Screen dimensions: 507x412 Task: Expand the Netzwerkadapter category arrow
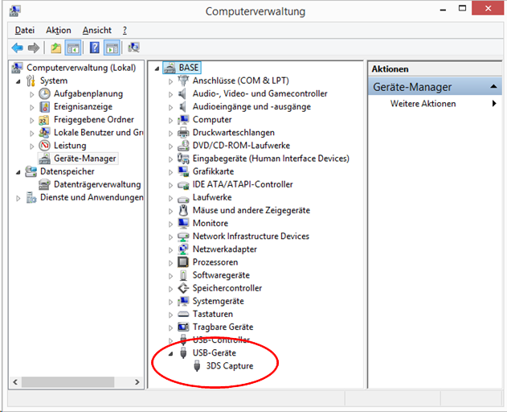coord(170,249)
